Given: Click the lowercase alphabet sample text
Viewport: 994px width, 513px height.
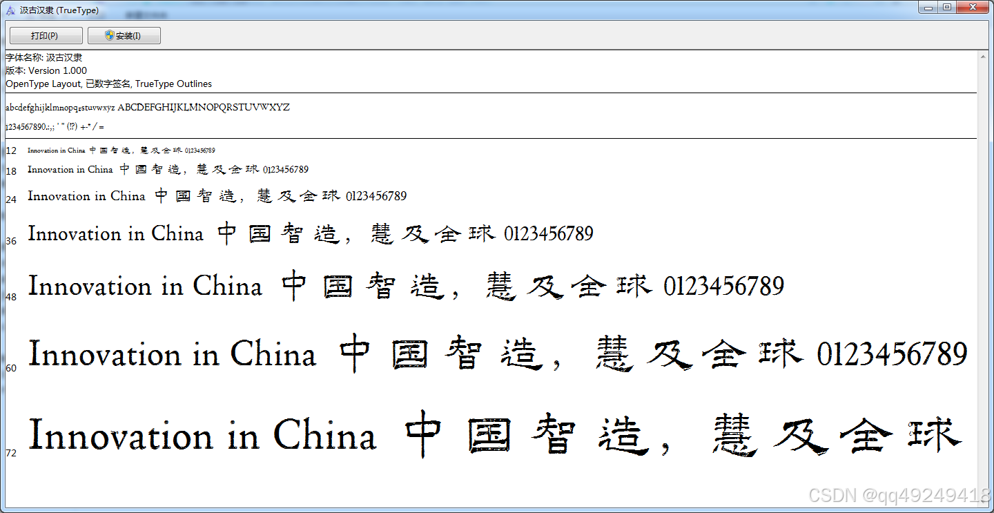Looking at the screenshot, I should click(60, 108).
